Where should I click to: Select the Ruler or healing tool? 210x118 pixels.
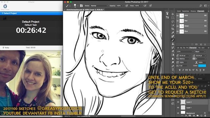pos(173,36)
